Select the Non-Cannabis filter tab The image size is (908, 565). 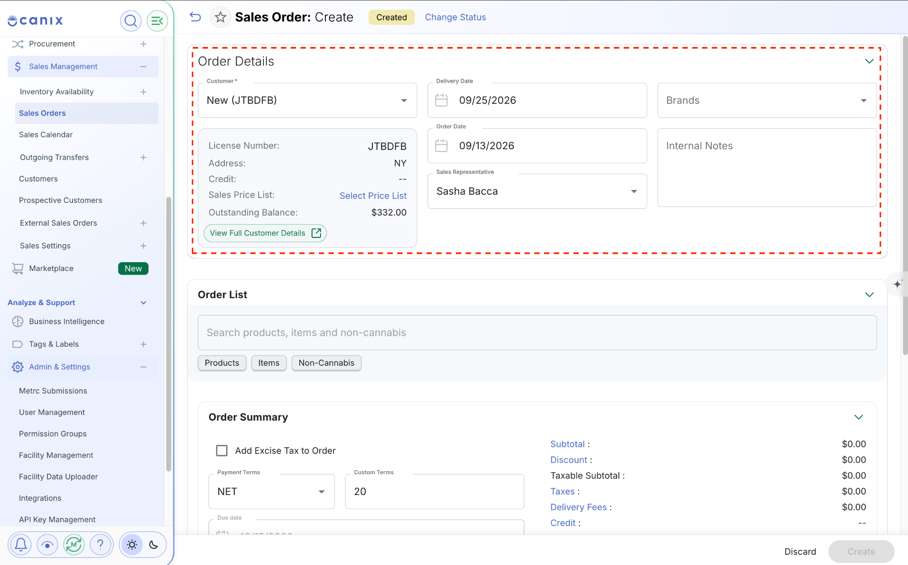326,363
